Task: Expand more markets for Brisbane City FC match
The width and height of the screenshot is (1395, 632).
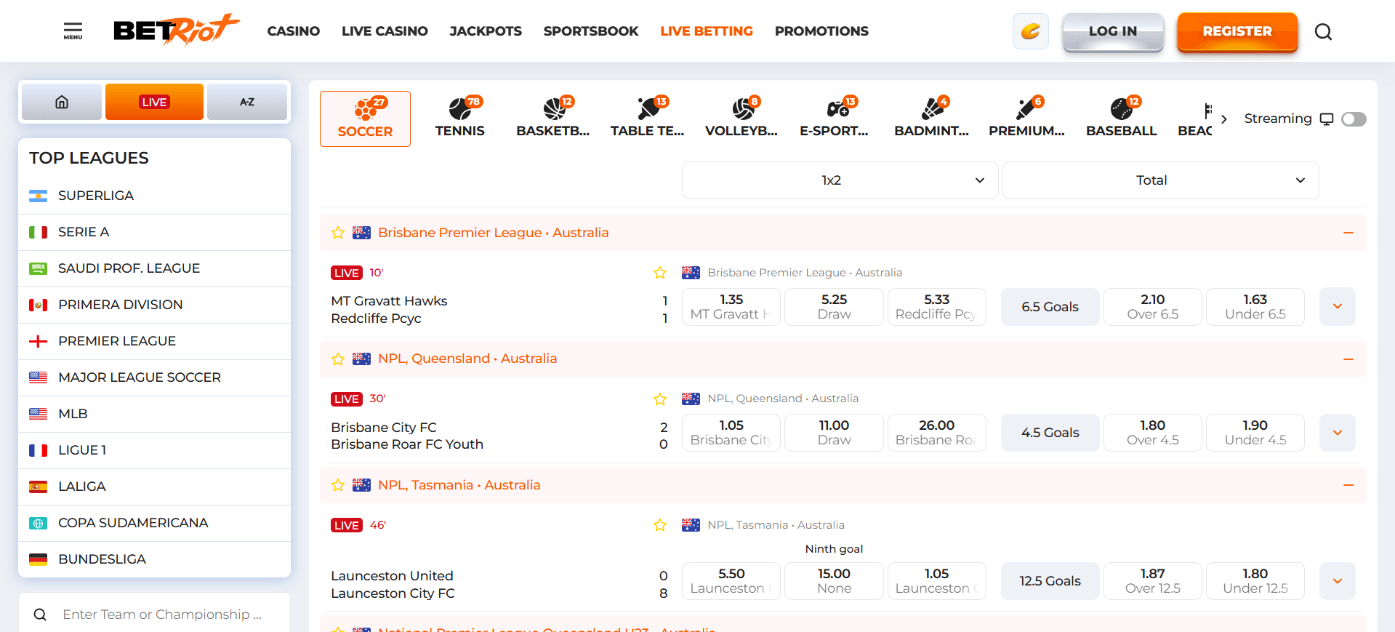Action: 1337,433
